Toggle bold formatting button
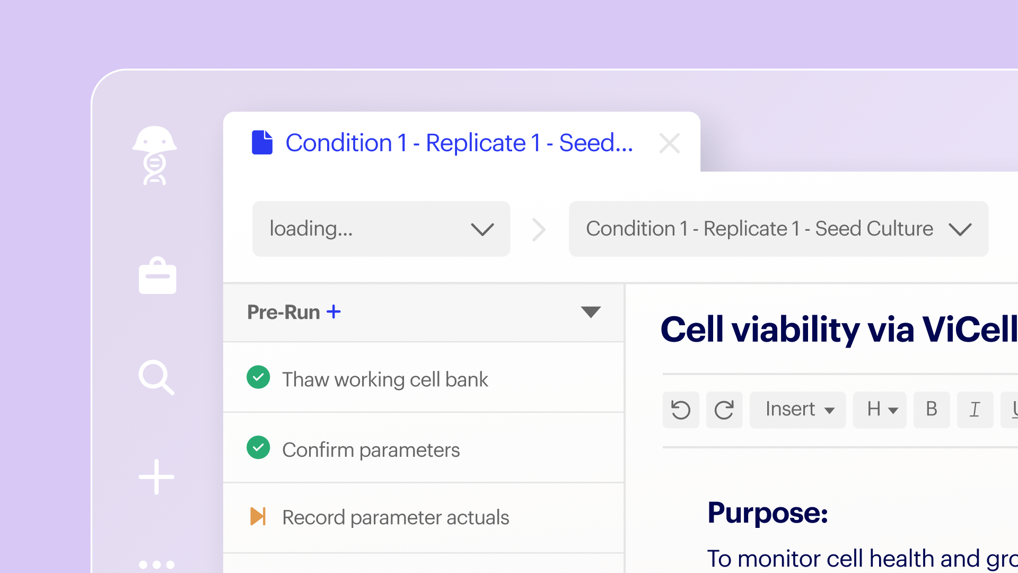Screen dimensions: 1018x573 [x=932, y=410]
